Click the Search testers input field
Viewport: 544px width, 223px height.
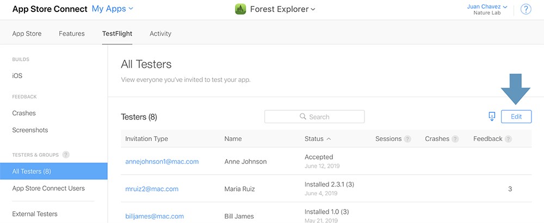point(314,117)
